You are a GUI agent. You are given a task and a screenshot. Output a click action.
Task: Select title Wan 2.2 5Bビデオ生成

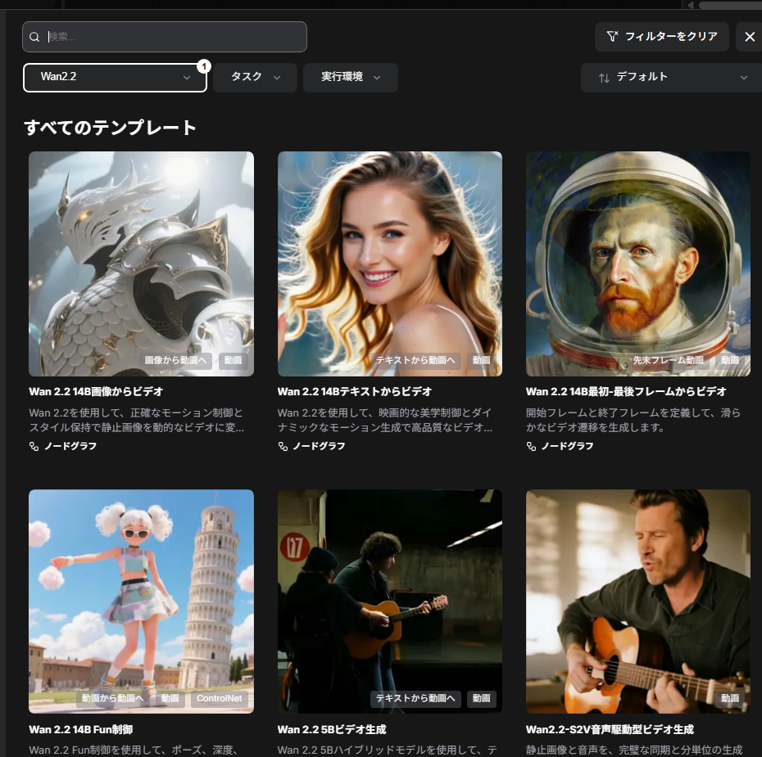(x=332, y=729)
